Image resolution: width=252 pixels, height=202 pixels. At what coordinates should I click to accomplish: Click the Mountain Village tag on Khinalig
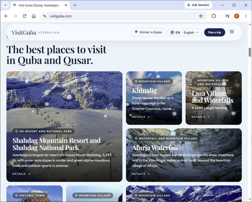[x=153, y=81]
